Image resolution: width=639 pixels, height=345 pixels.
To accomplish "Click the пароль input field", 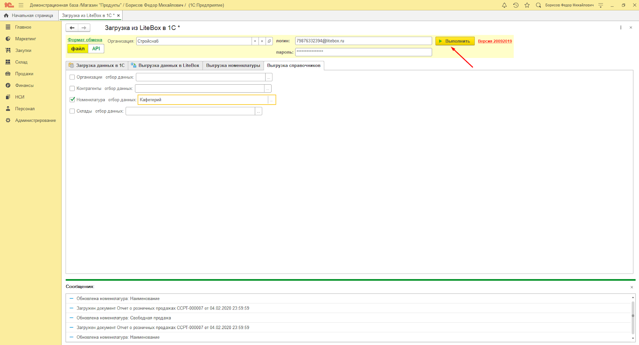I will click(x=363, y=52).
